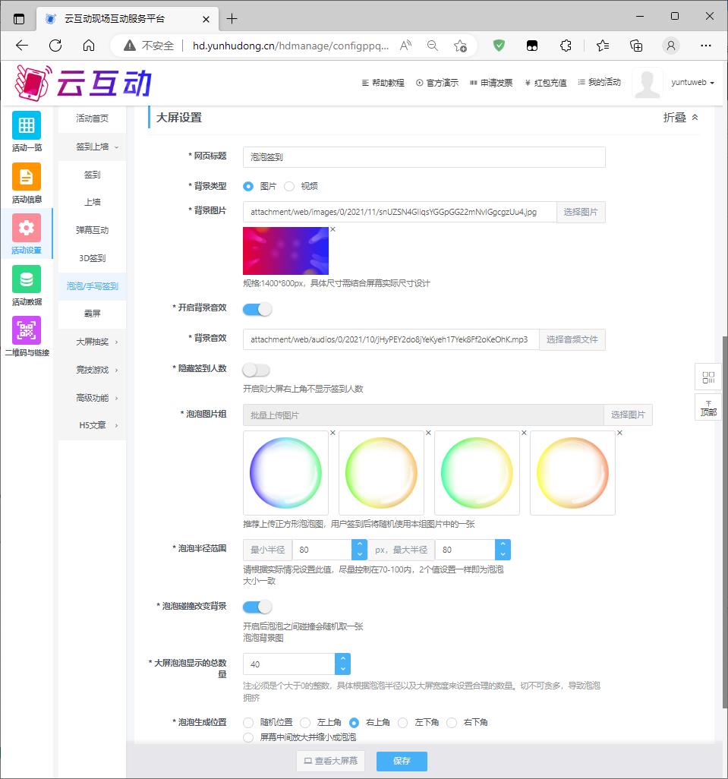Click the 网页标题 input field

tap(424, 157)
